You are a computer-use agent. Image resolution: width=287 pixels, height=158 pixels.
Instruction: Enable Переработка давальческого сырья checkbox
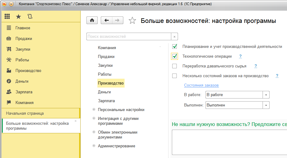click(x=175, y=66)
